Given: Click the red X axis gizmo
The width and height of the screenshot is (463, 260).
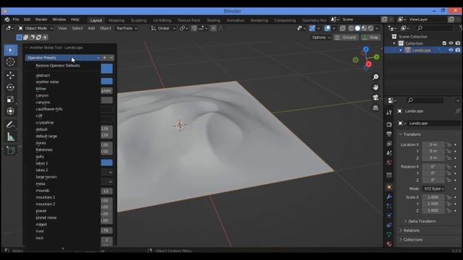Looking at the screenshot, I should coord(368,64).
